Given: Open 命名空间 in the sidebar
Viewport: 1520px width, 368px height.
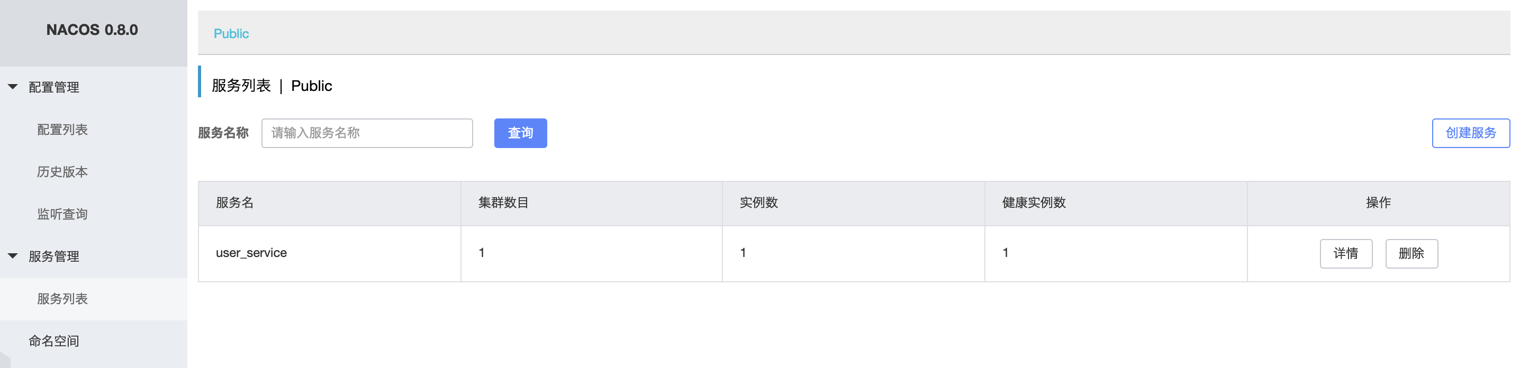Looking at the screenshot, I should (x=53, y=341).
